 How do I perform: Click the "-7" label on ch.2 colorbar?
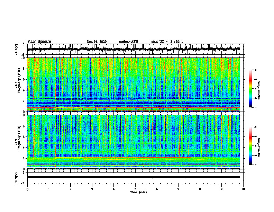click(255, 165)
